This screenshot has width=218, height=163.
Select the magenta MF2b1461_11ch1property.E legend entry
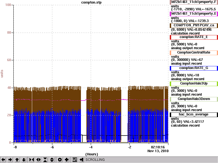tap(194, 14)
